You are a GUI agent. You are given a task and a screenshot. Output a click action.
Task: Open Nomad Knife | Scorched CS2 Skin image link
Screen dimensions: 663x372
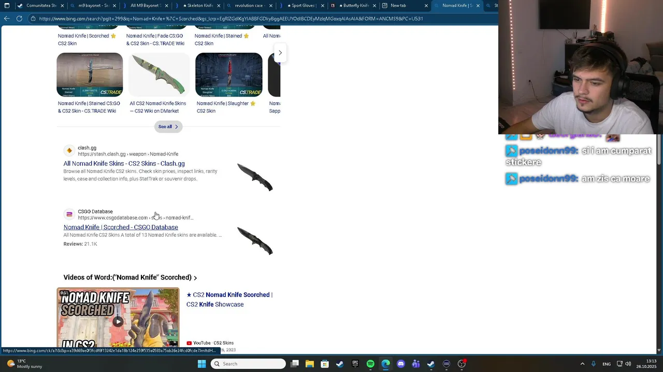pyautogui.click(x=87, y=40)
